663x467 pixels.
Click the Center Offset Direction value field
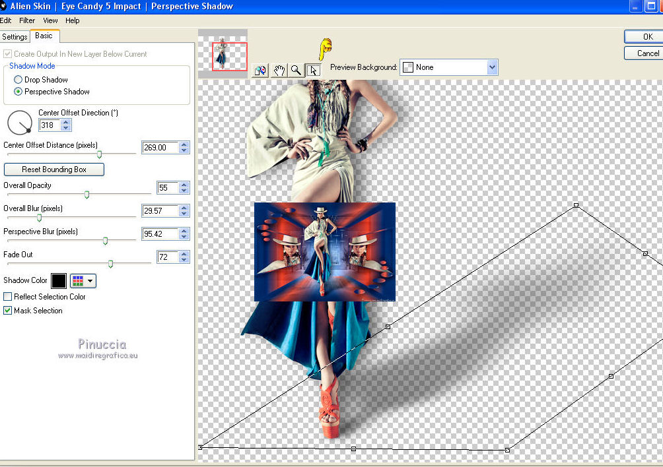(x=50, y=125)
